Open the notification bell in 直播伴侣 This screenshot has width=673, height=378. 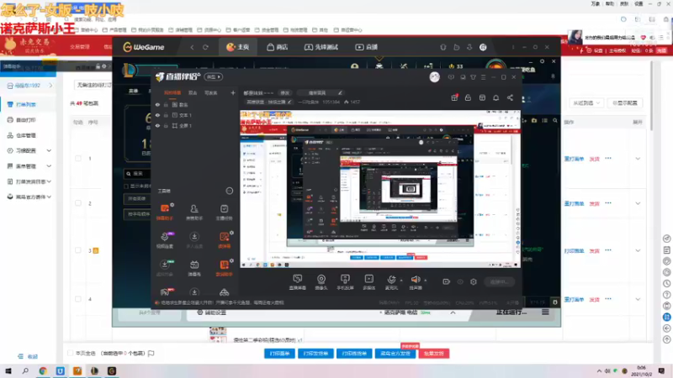(x=495, y=97)
